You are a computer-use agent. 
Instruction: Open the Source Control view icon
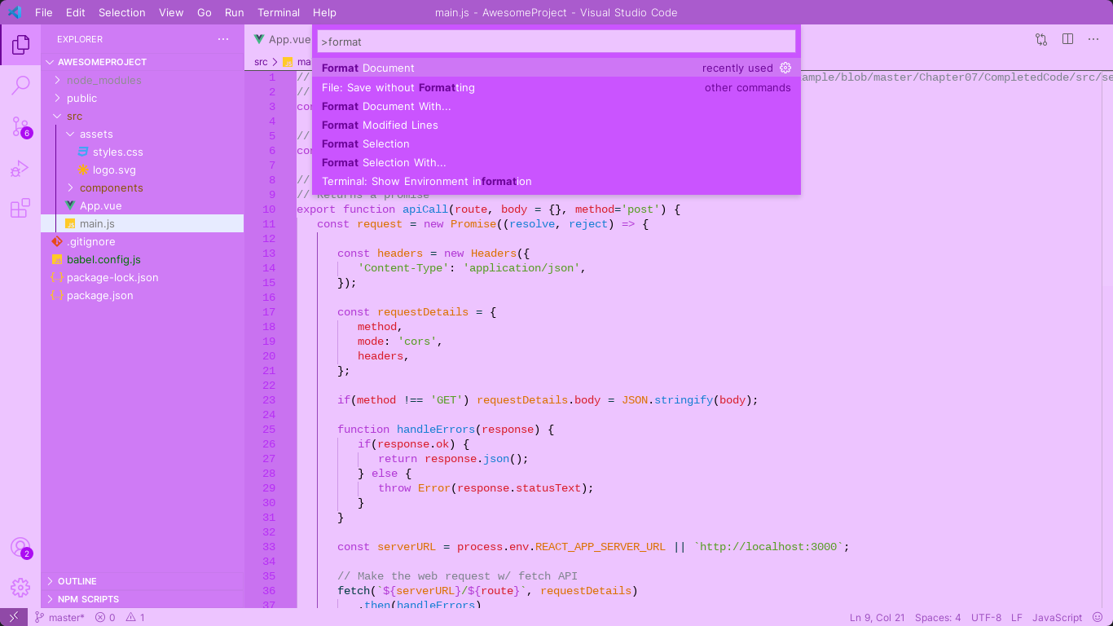click(20, 126)
